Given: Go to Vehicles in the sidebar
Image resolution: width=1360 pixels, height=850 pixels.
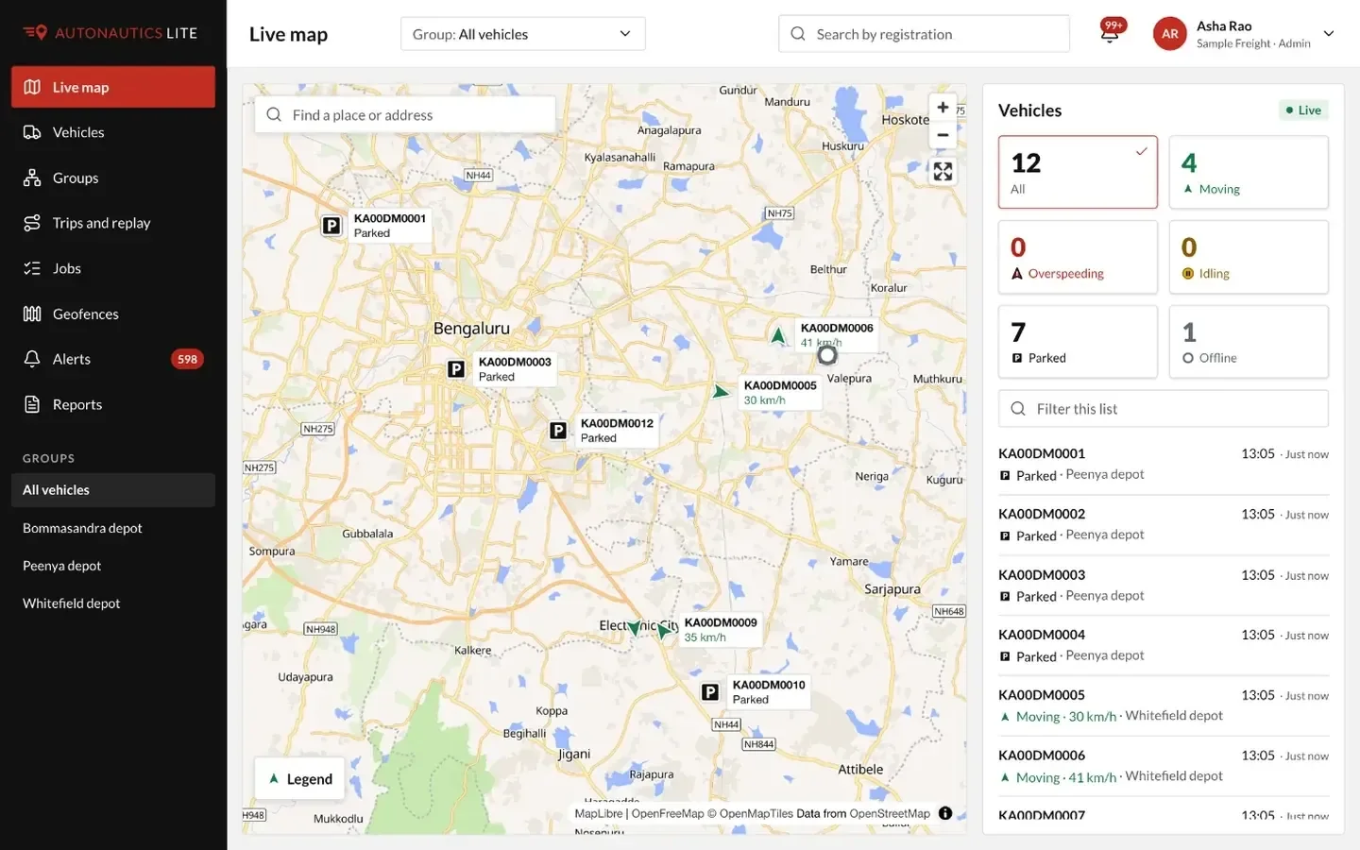Looking at the screenshot, I should point(113,132).
